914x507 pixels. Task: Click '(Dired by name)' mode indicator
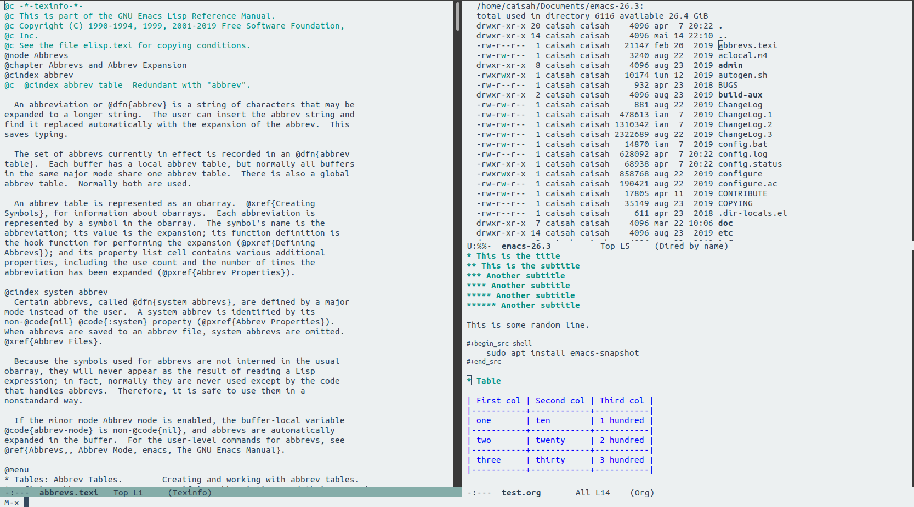tap(691, 246)
